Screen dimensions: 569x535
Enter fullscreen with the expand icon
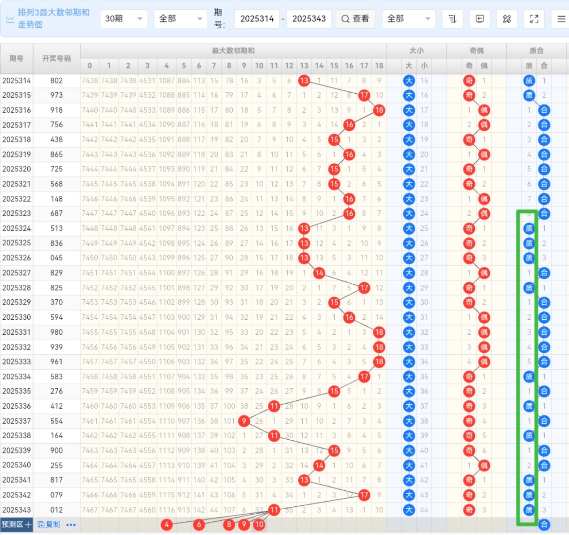534,19
